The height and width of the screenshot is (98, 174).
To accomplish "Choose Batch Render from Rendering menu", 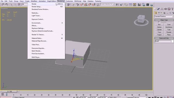I will point(46,51).
